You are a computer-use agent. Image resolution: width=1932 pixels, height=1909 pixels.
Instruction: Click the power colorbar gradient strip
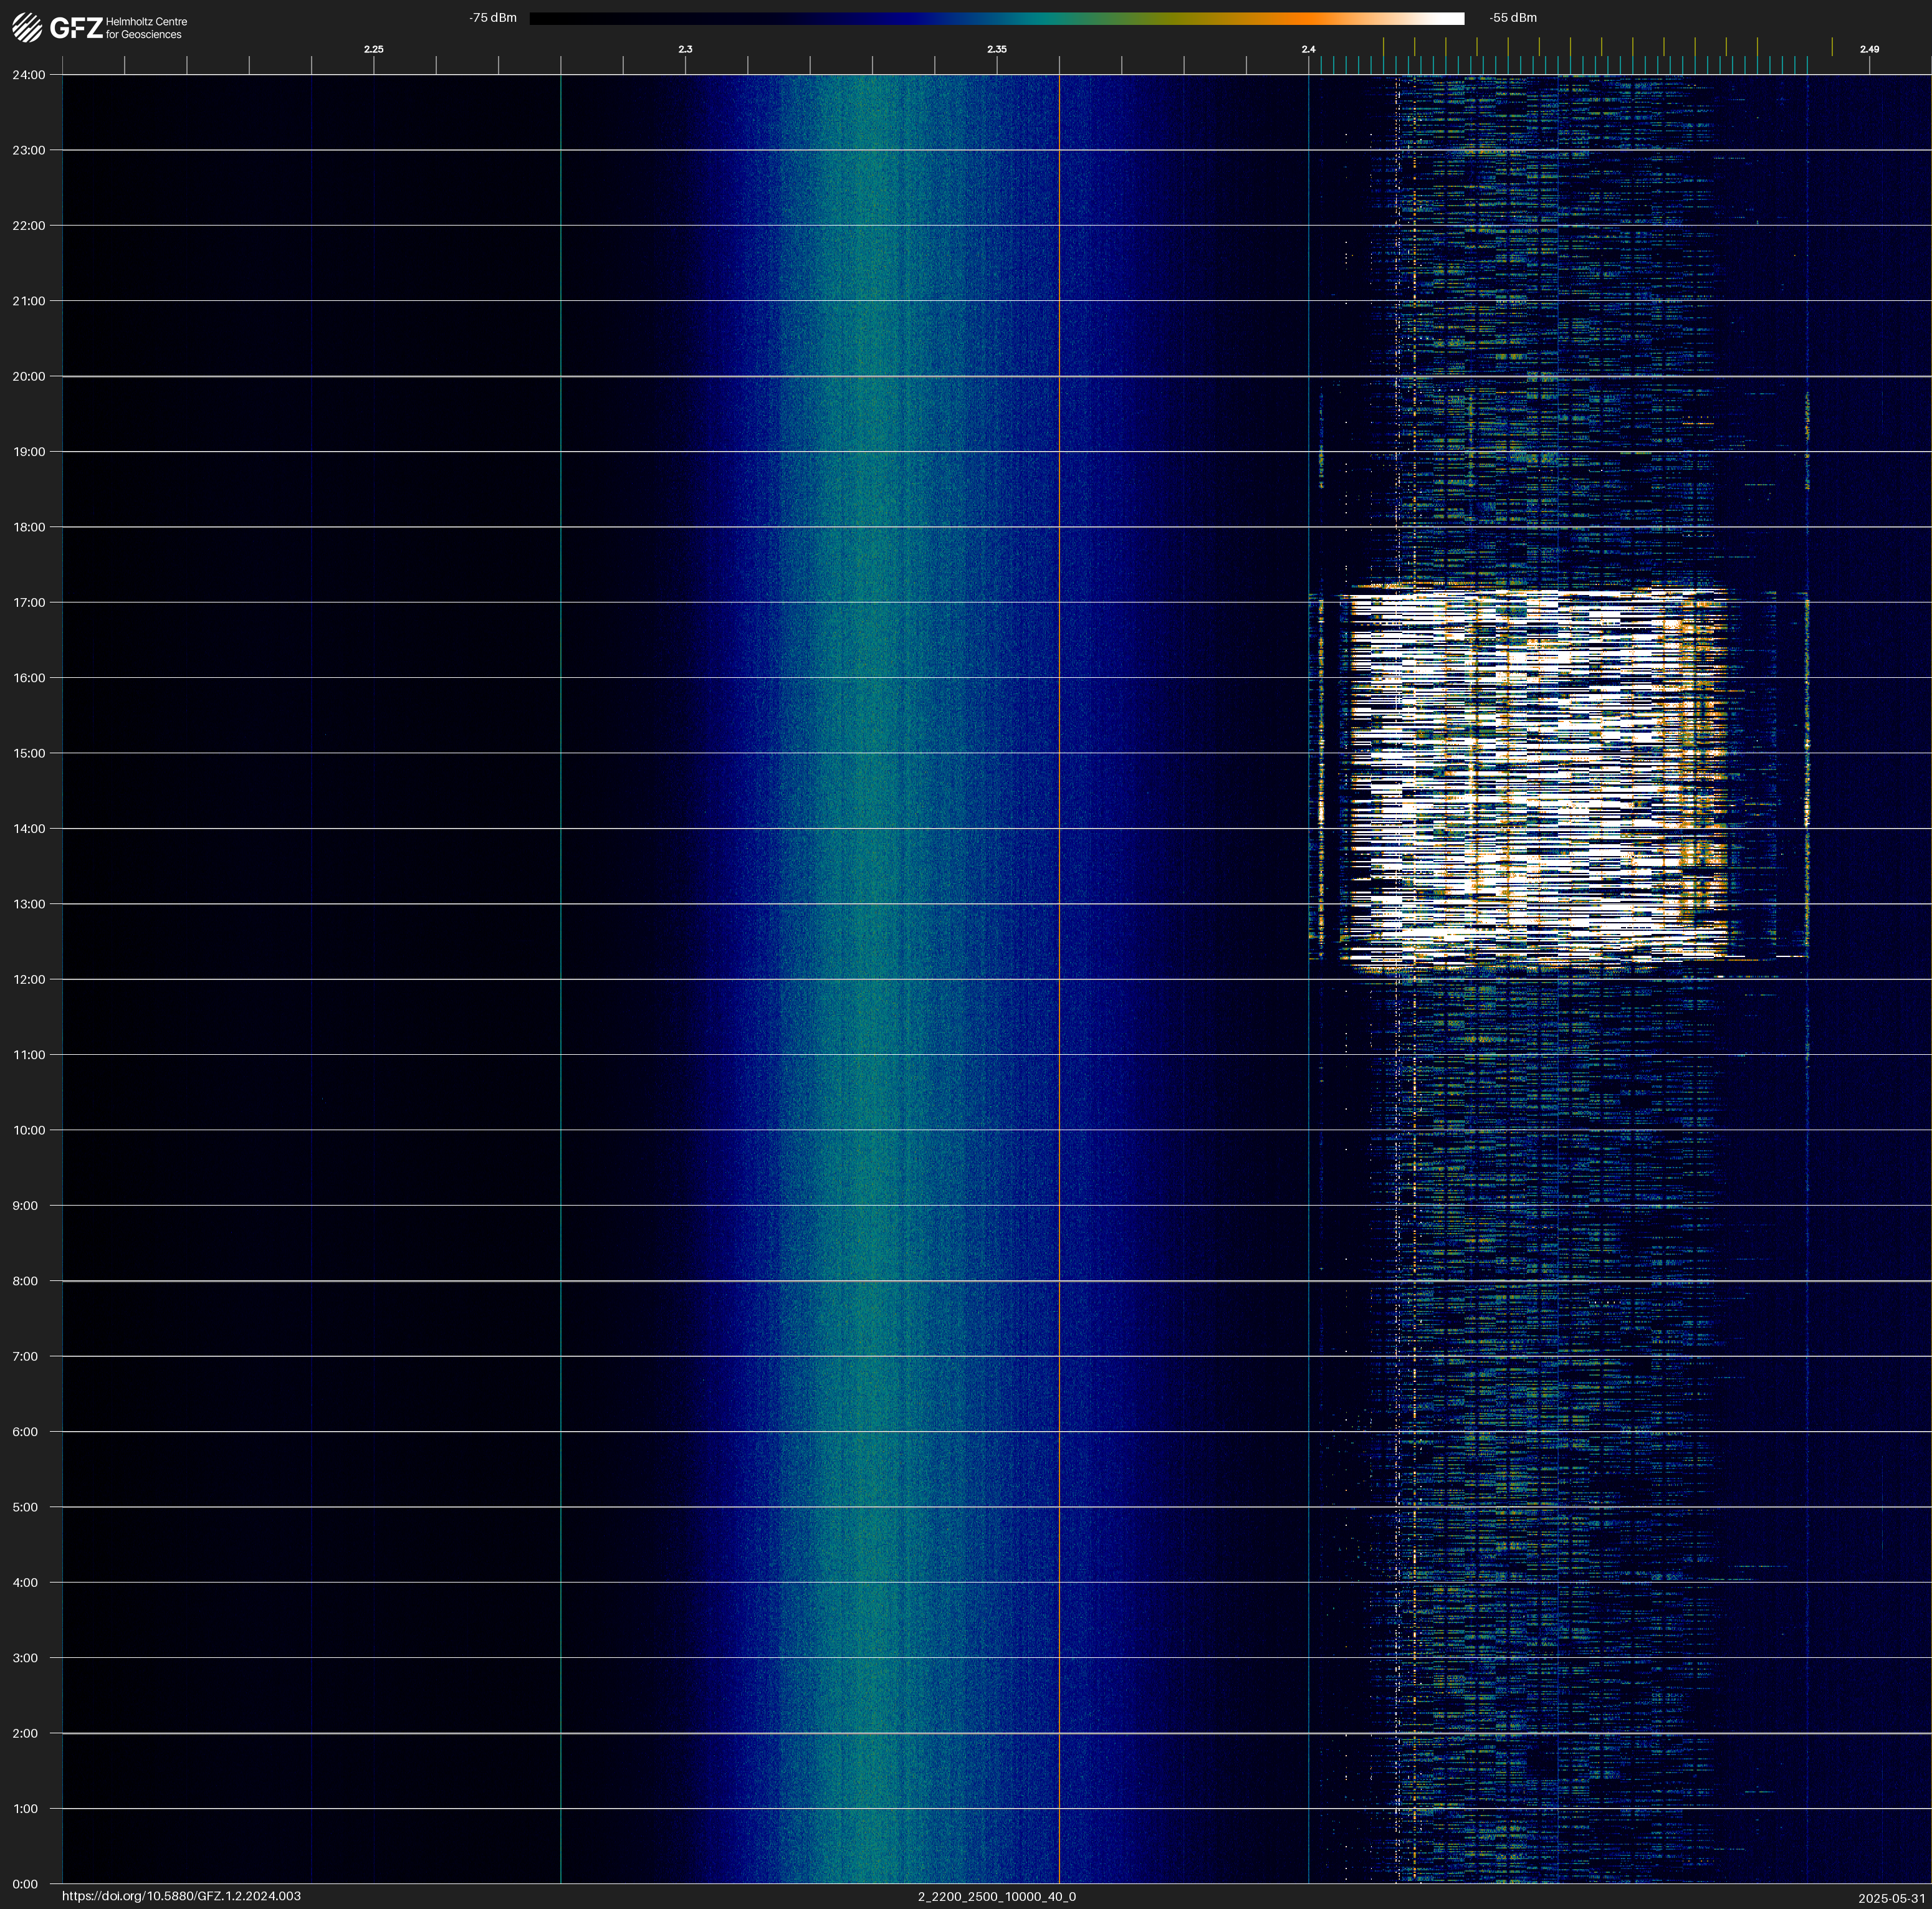click(x=996, y=18)
